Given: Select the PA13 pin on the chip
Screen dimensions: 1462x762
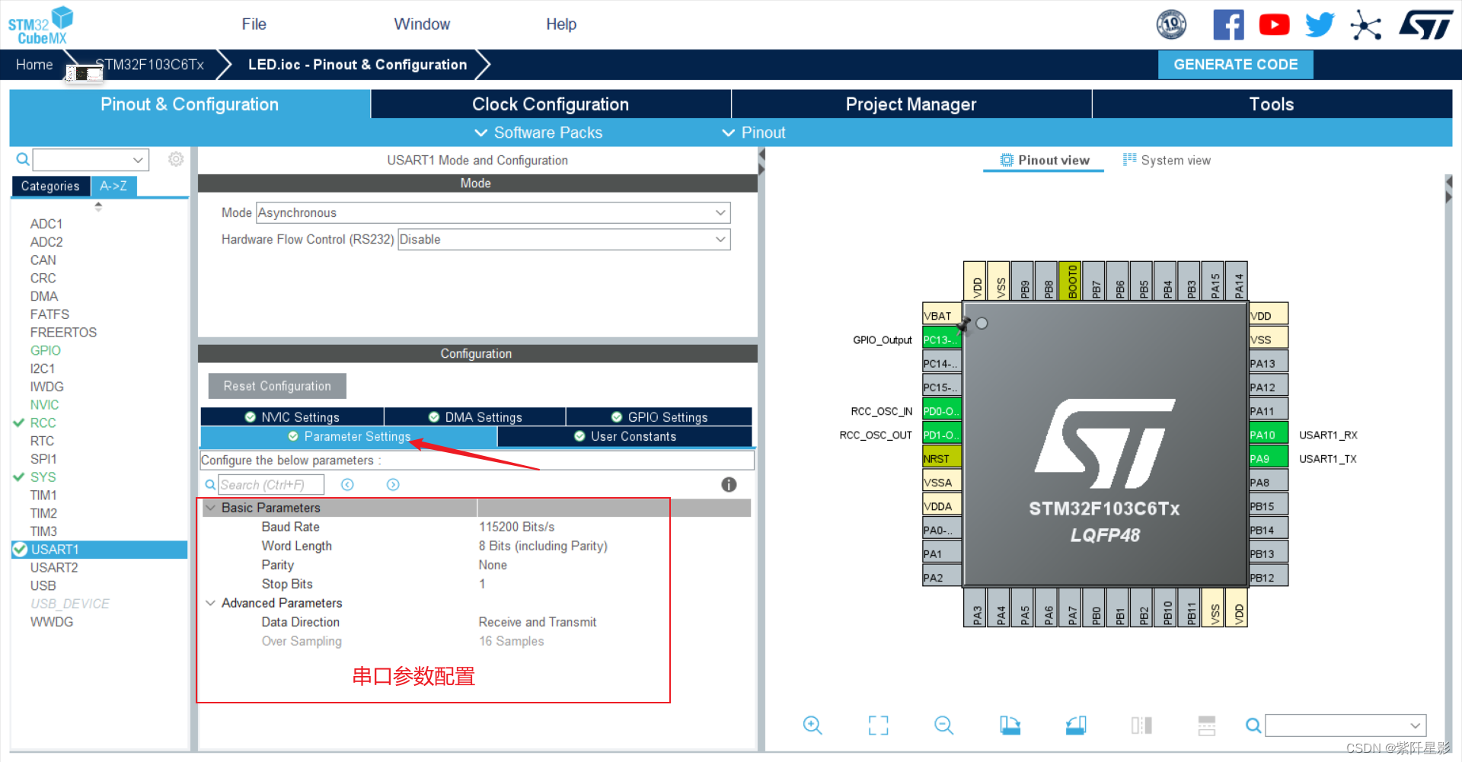Looking at the screenshot, I should 1269,363.
